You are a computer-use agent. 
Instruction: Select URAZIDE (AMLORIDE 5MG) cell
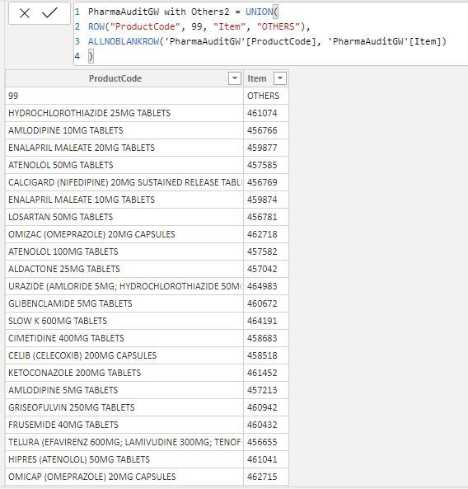[124, 286]
